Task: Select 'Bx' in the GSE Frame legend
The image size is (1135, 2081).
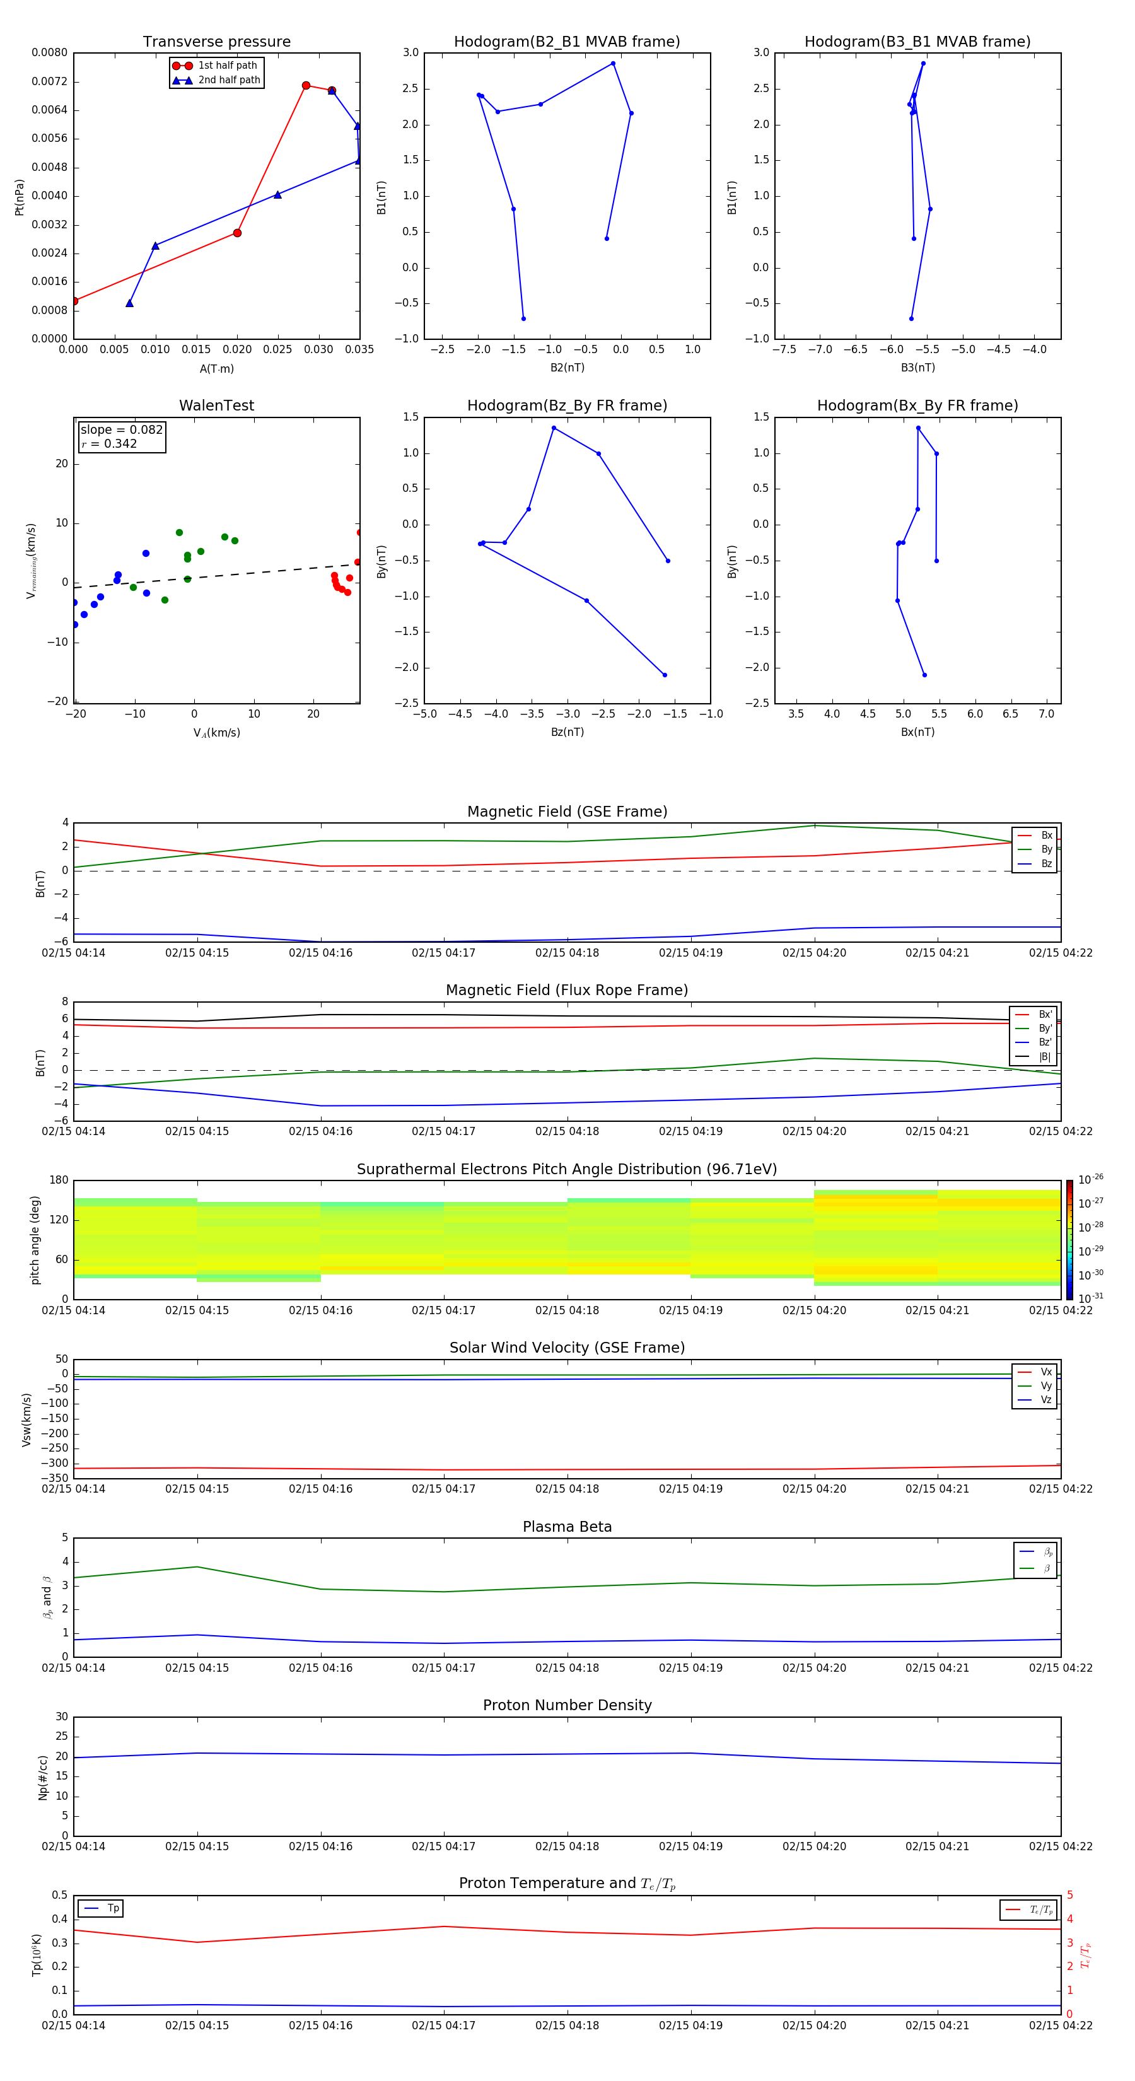Action: click(1035, 836)
